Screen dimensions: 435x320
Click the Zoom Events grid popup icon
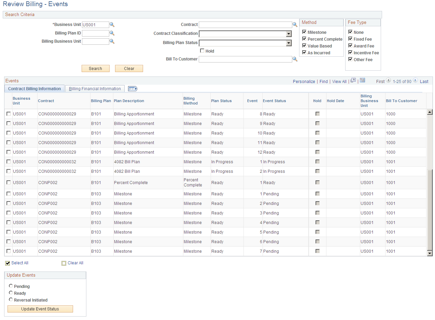[x=353, y=81]
